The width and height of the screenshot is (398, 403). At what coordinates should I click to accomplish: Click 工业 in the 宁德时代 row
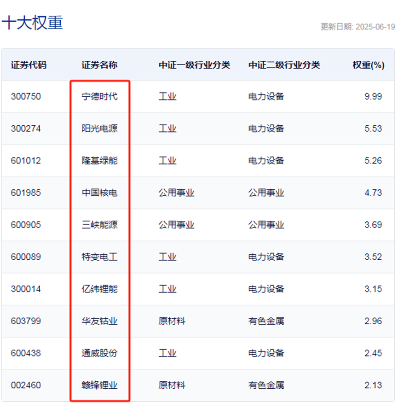tap(167, 96)
